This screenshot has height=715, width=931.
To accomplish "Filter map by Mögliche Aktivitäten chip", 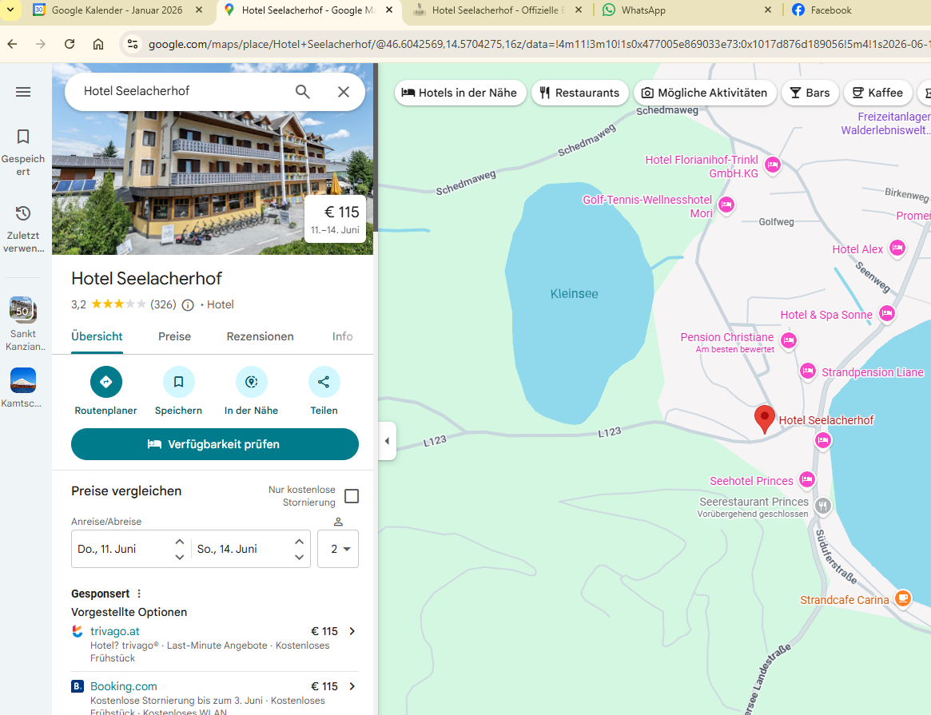I will click(705, 93).
